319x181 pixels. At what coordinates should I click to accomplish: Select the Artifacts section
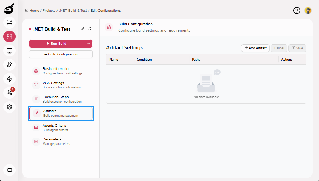coord(61,113)
